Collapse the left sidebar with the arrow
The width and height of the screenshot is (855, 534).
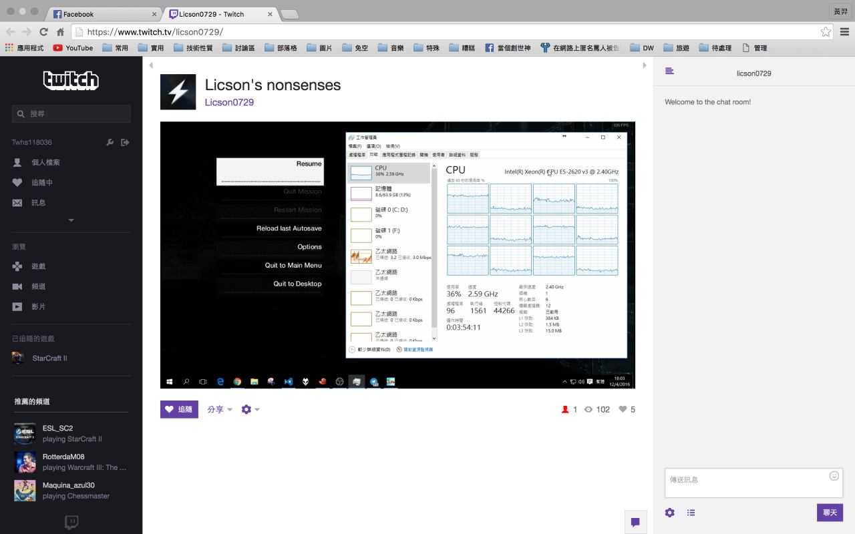(151, 65)
